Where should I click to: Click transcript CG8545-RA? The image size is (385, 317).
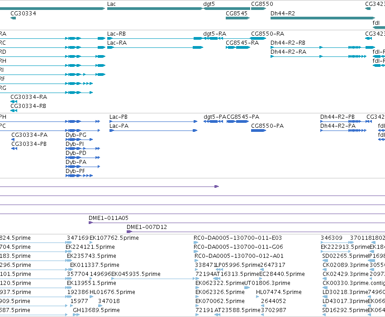[x=238, y=47]
